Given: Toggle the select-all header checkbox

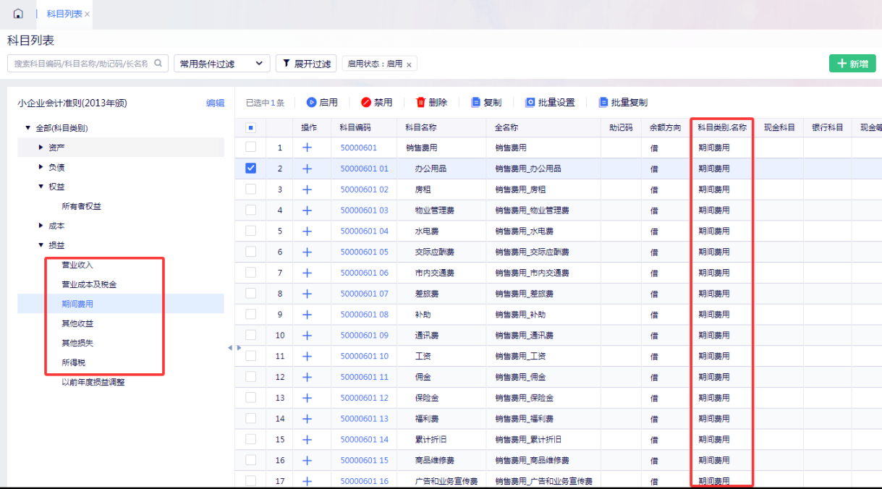Looking at the screenshot, I should pyautogui.click(x=250, y=127).
